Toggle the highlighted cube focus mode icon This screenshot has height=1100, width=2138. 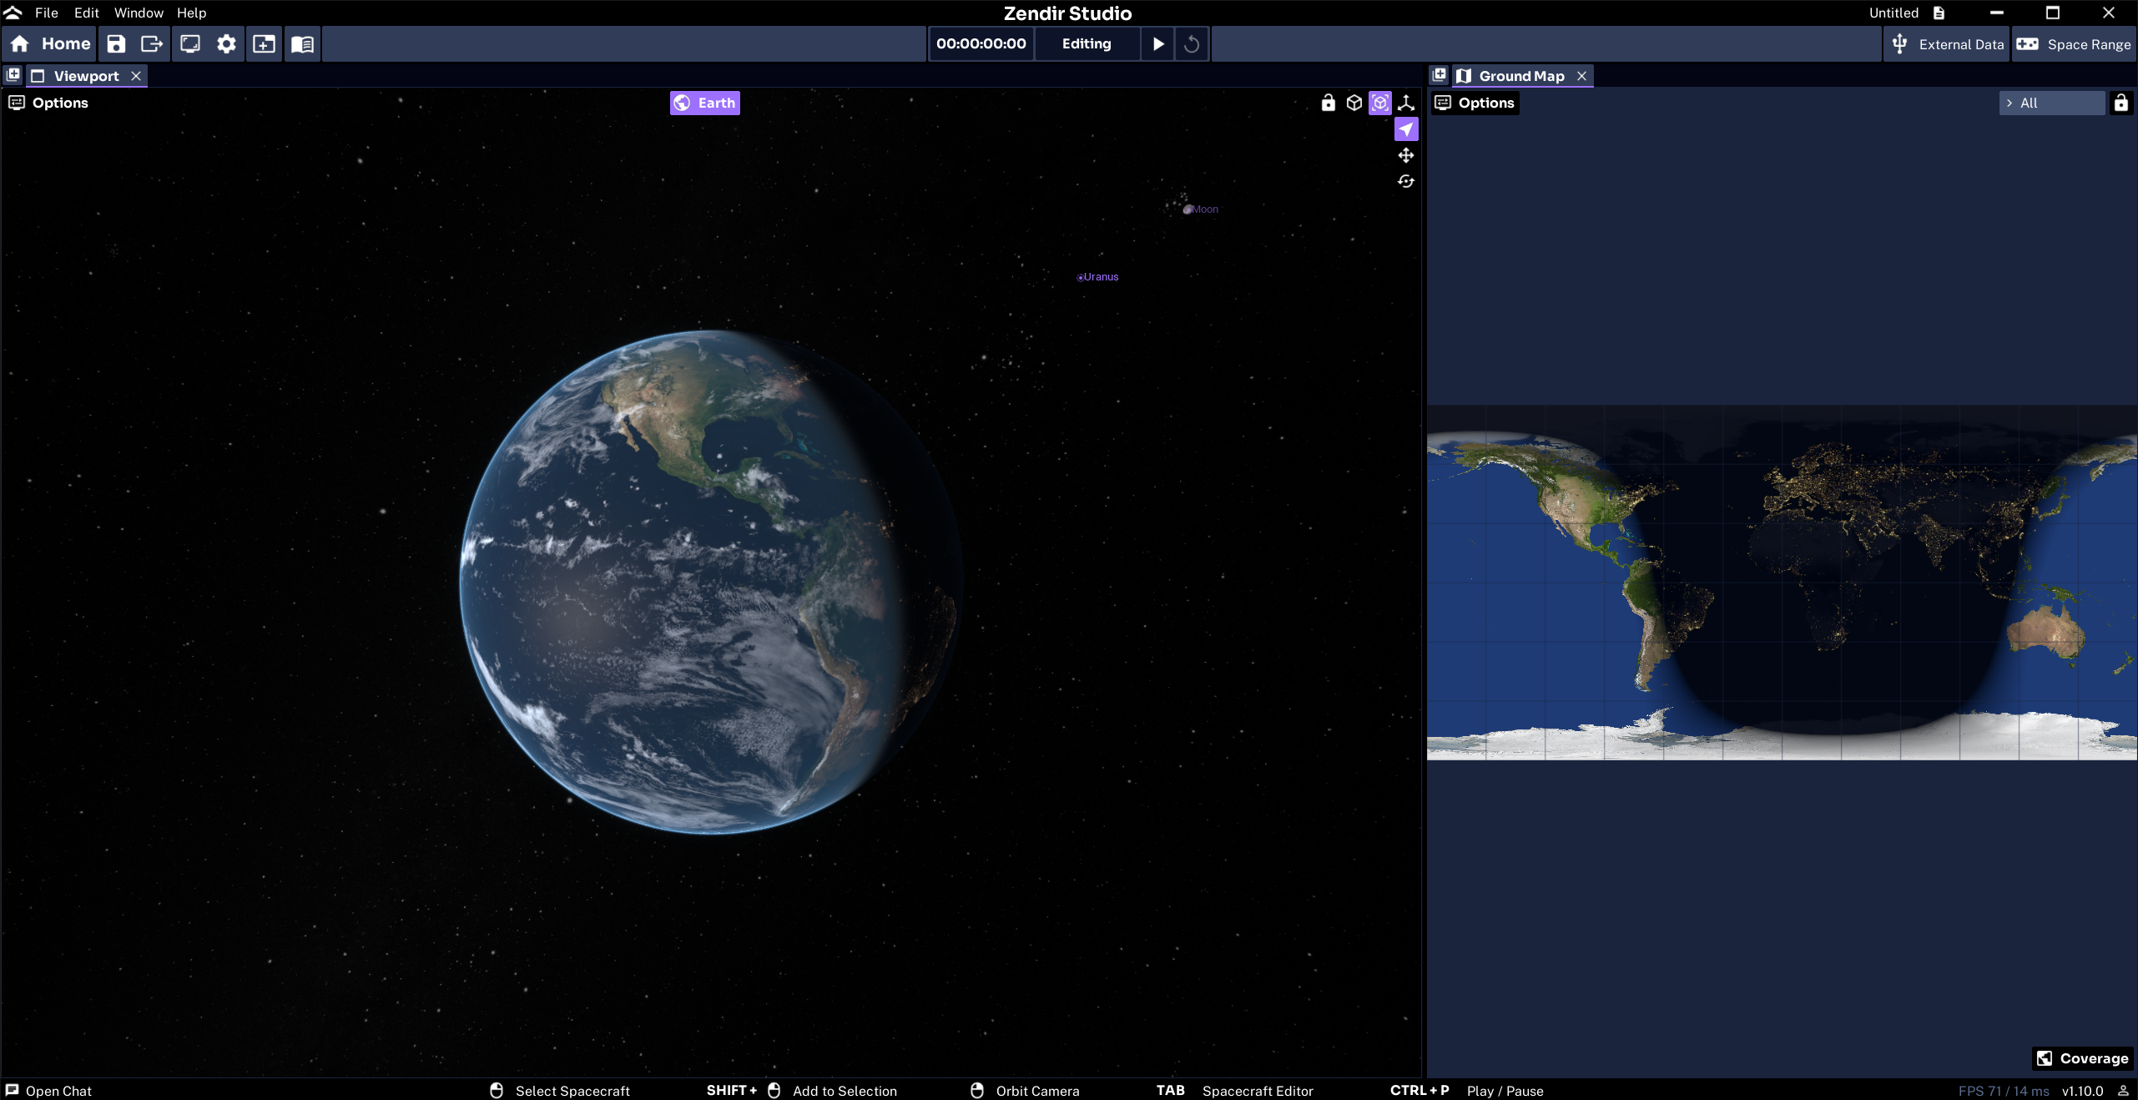(x=1380, y=103)
